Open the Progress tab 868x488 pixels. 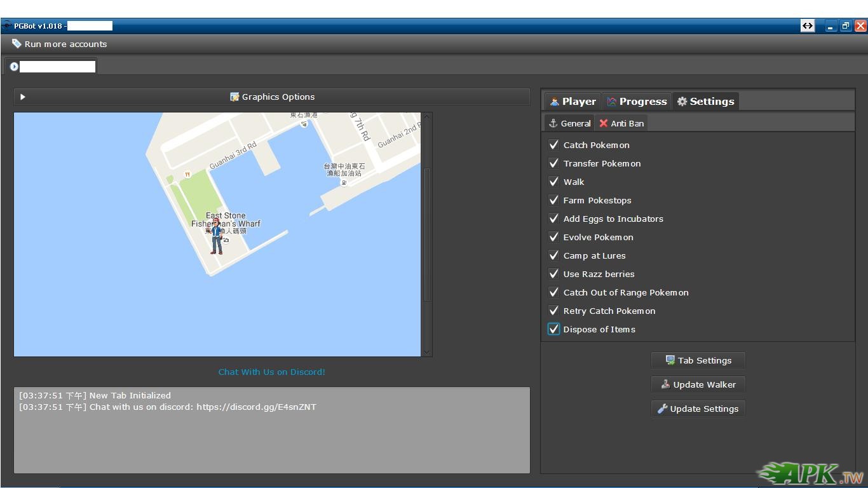tap(637, 102)
